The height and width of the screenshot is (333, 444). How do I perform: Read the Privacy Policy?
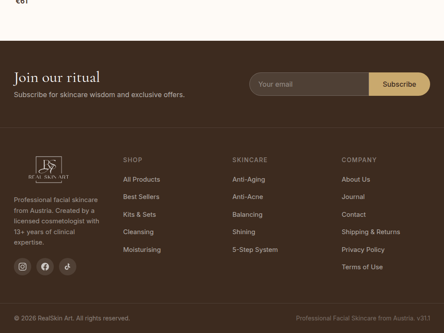pos(363,249)
